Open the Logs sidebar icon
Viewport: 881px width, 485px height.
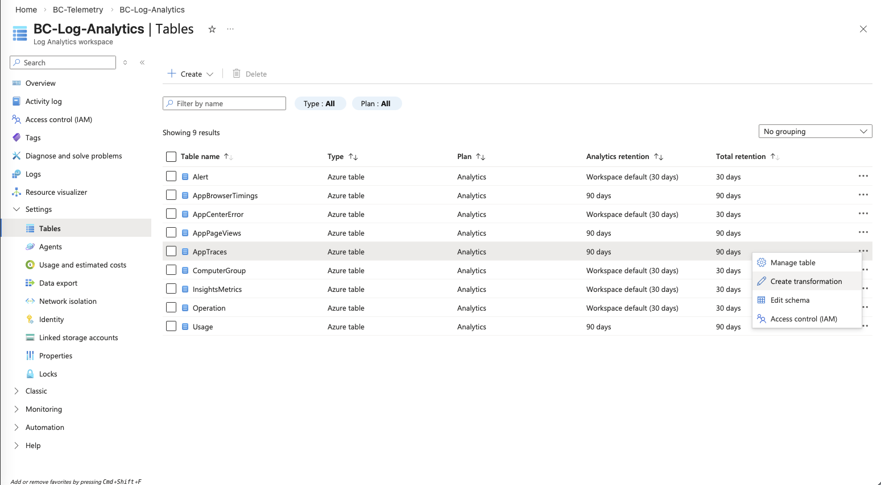tap(16, 174)
